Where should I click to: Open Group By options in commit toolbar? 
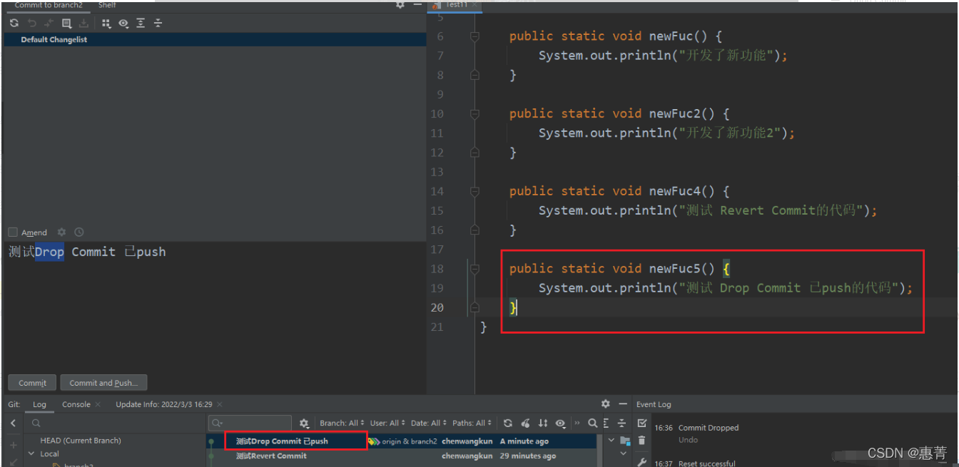[x=106, y=23]
